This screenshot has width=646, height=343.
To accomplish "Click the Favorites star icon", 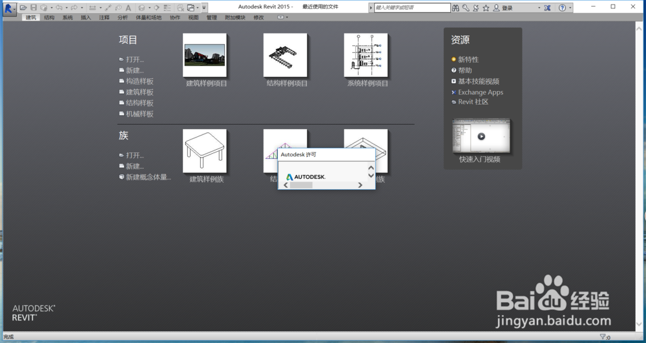I will click(486, 7).
